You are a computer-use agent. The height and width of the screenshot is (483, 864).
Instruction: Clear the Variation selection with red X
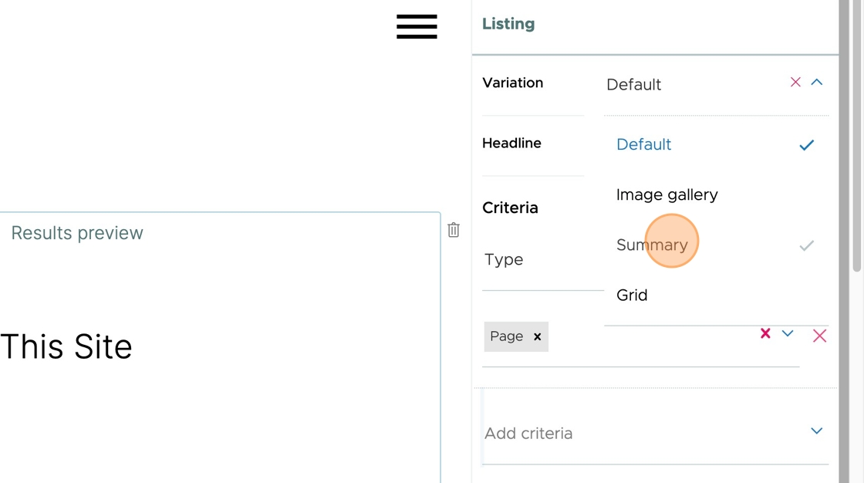[x=795, y=82]
